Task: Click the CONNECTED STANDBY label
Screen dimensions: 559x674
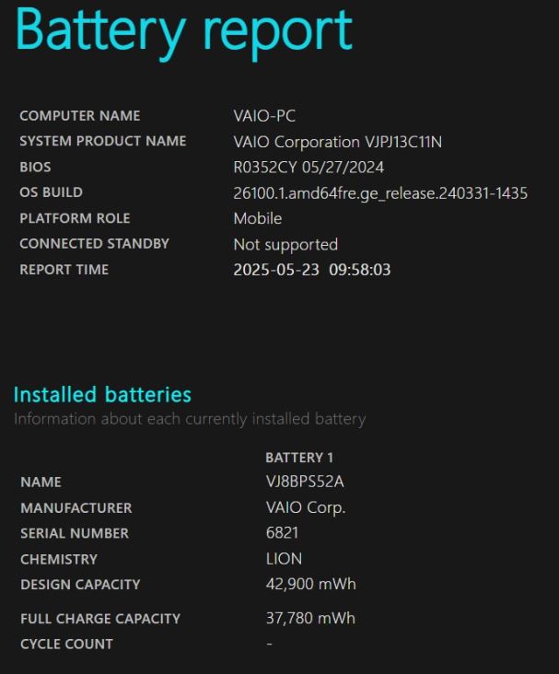Action: tap(95, 244)
